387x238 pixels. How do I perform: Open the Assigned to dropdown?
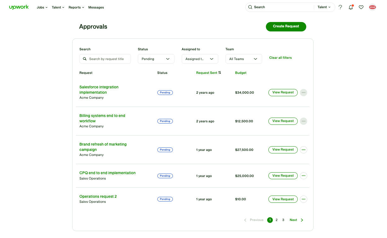click(200, 58)
